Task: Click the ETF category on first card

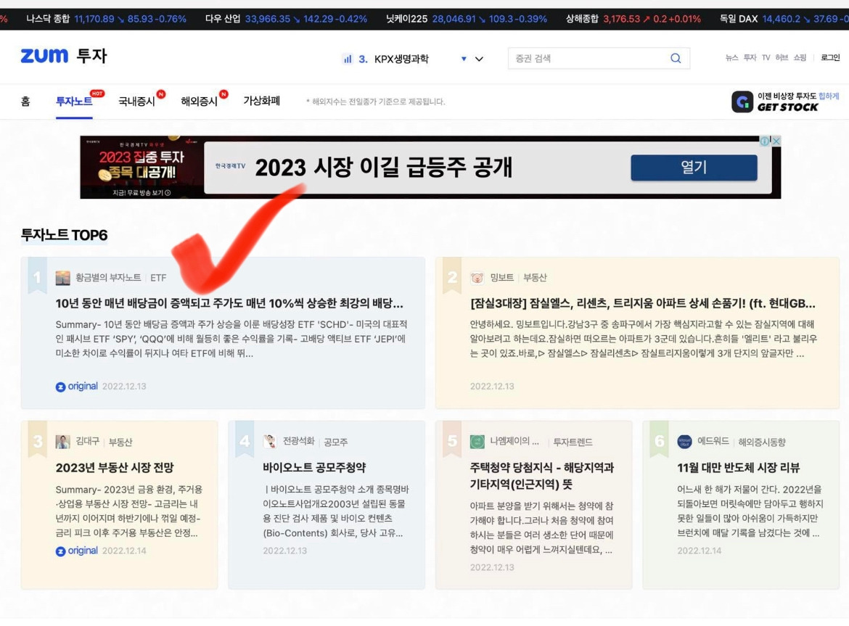Action: [158, 278]
